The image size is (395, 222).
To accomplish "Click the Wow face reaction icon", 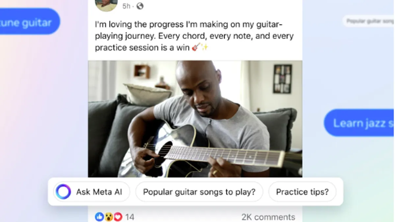I will (x=109, y=217).
